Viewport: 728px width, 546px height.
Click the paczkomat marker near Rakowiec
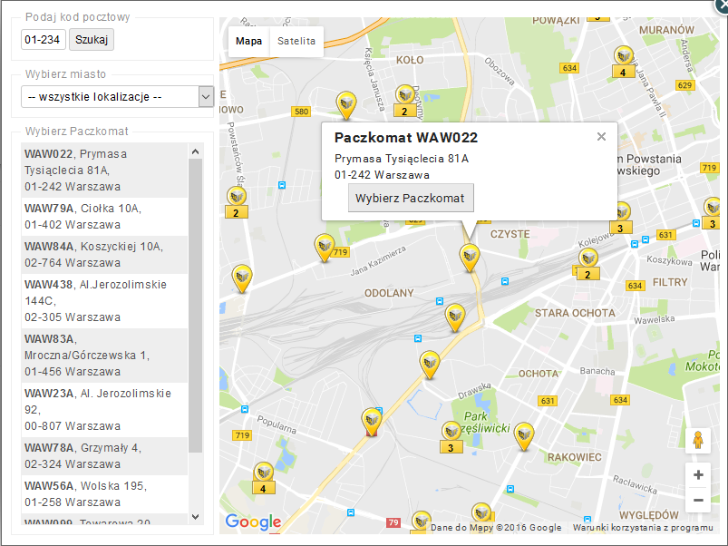coord(524,436)
